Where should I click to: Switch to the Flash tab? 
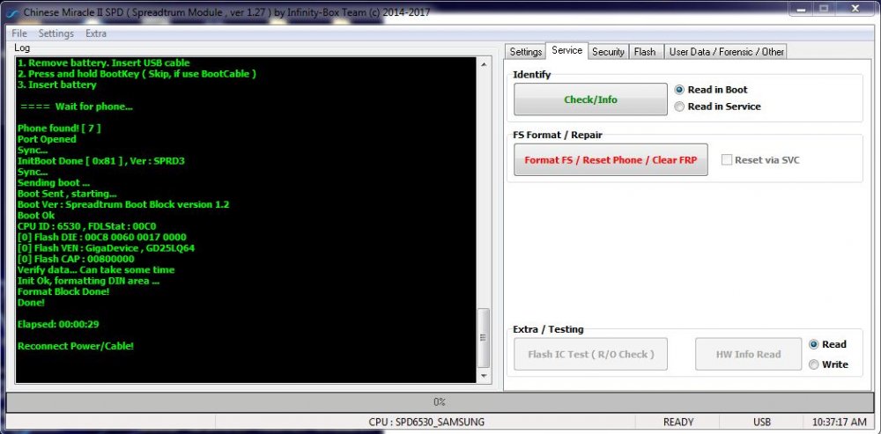[645, 52]
